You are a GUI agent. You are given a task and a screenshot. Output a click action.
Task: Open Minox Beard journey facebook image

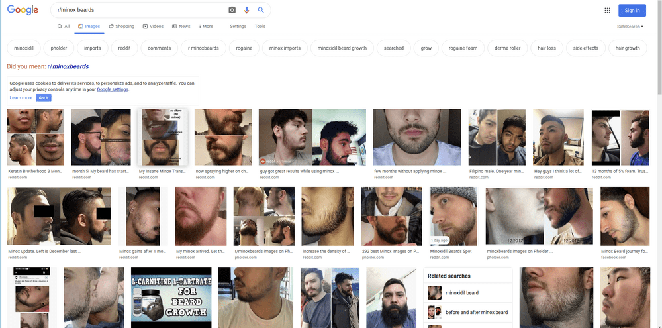coord(625,217)
